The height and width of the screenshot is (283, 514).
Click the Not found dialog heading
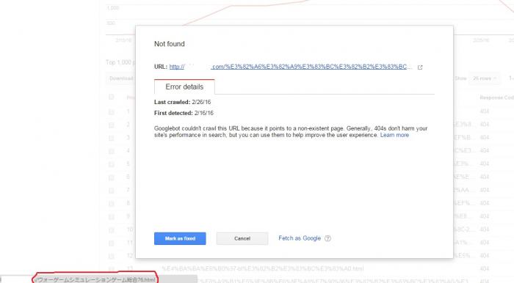170,44
